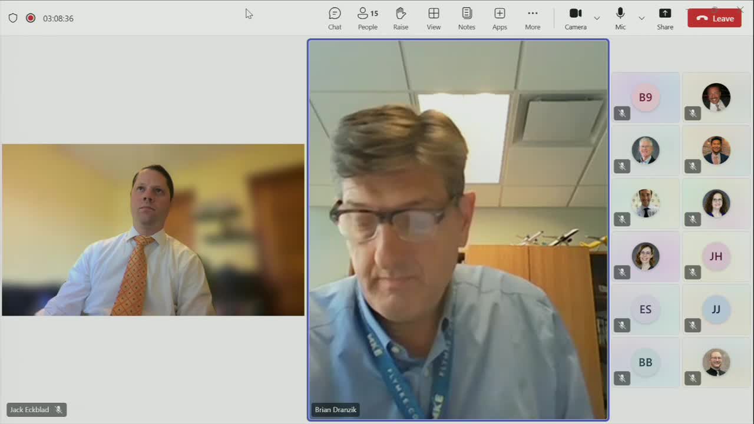Click the meeting timer 03:08:36
754x424 pixels.
click(58, 18)
